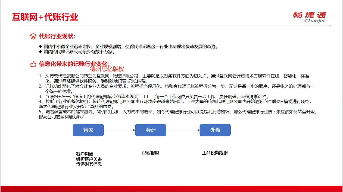Select the 外勤 flowchart box
The width and height of the screenshot is (343, 192).
215,130
